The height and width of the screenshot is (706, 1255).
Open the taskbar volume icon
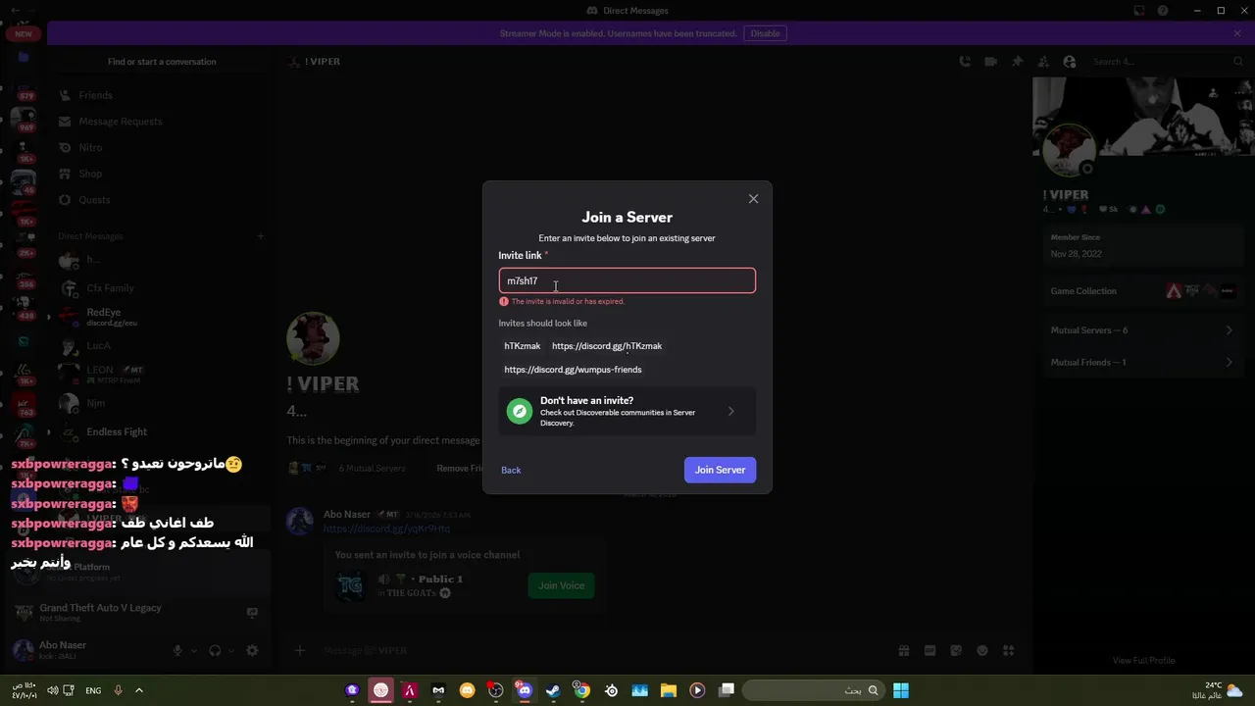pyautogui.click(x=52, y=690)
